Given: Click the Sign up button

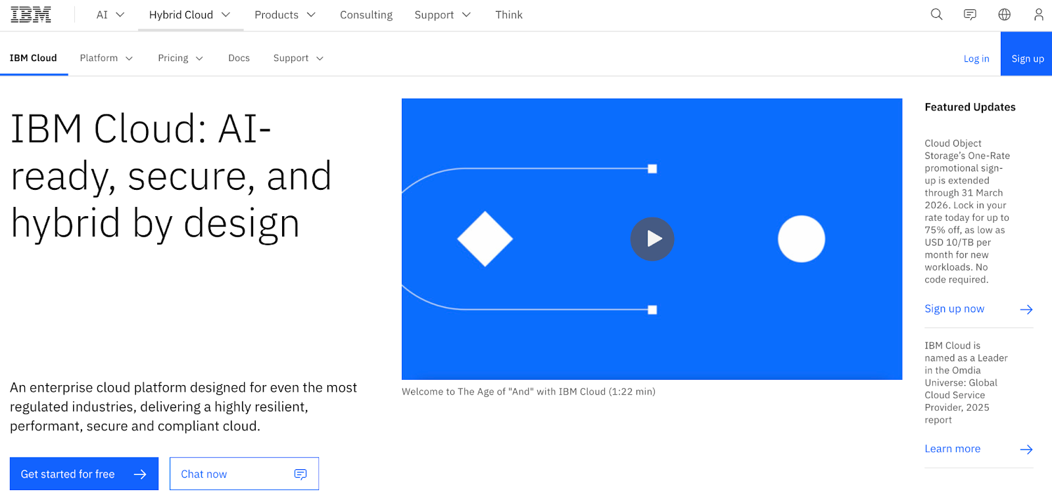Looking at the screenshot, I should tap(1027, 55).
